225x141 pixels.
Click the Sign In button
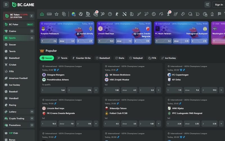219,5
